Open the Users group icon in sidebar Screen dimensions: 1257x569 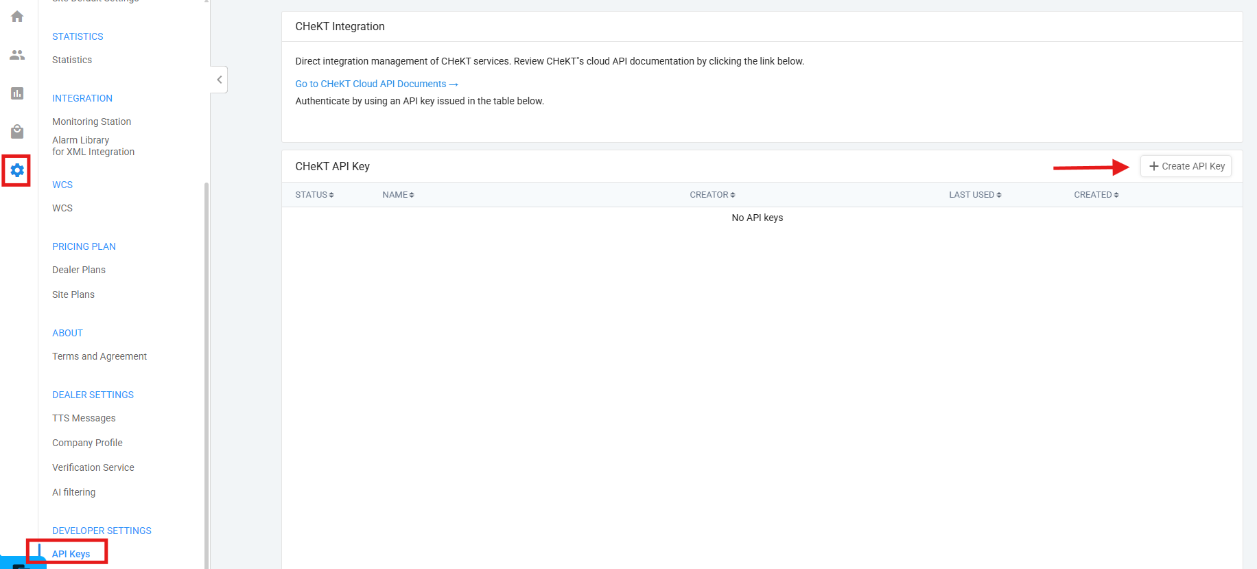click(x=17, y=55)
